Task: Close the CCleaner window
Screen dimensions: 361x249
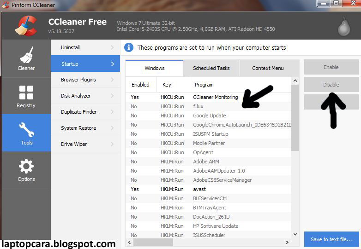Action: tap(353, 3)
